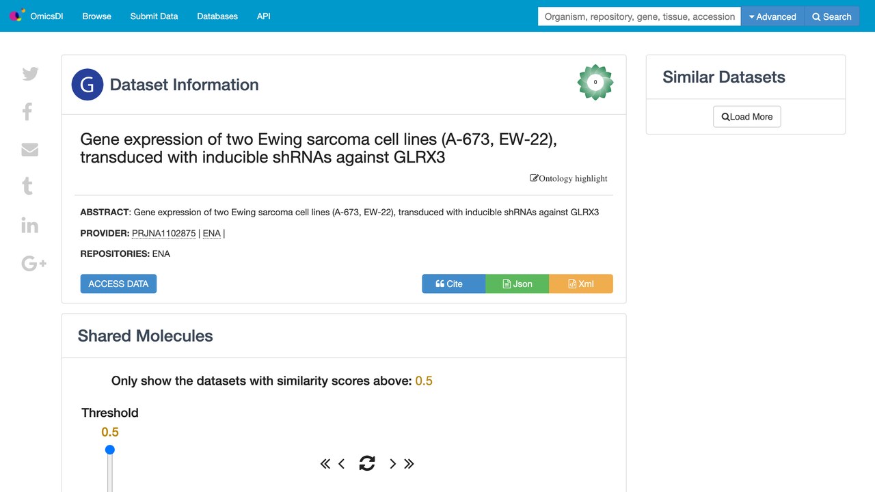Click the 'Similar Datasets' heading
This screenshot has width=875, height=492.
[724, 77]
